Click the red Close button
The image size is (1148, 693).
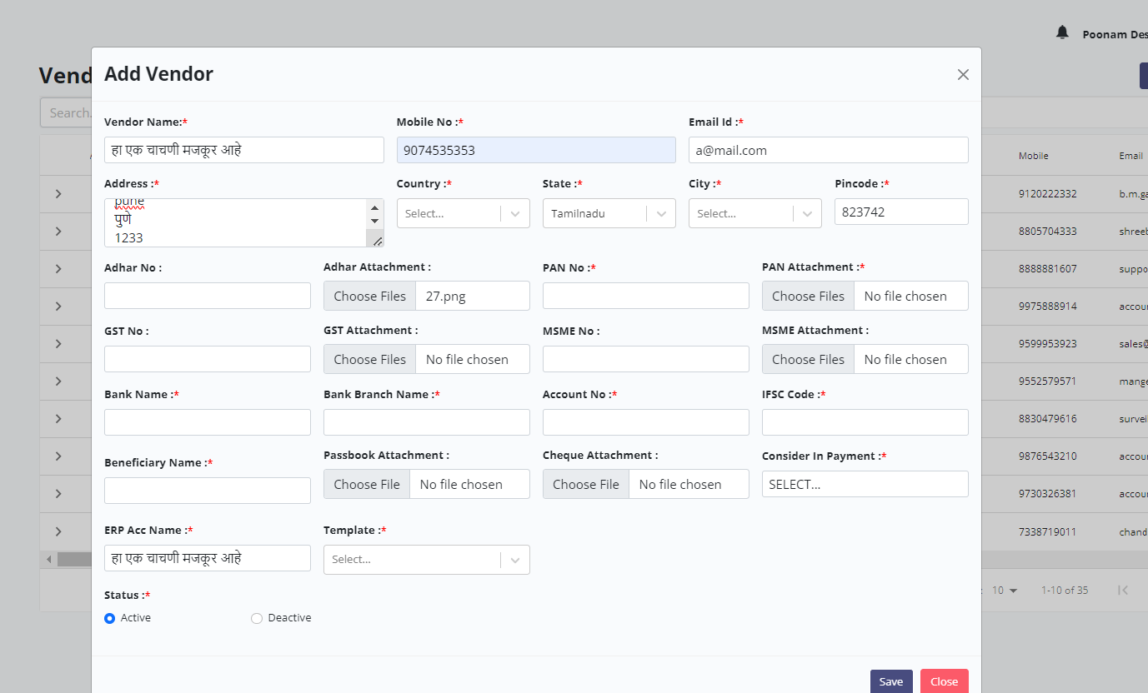point(945,681)
